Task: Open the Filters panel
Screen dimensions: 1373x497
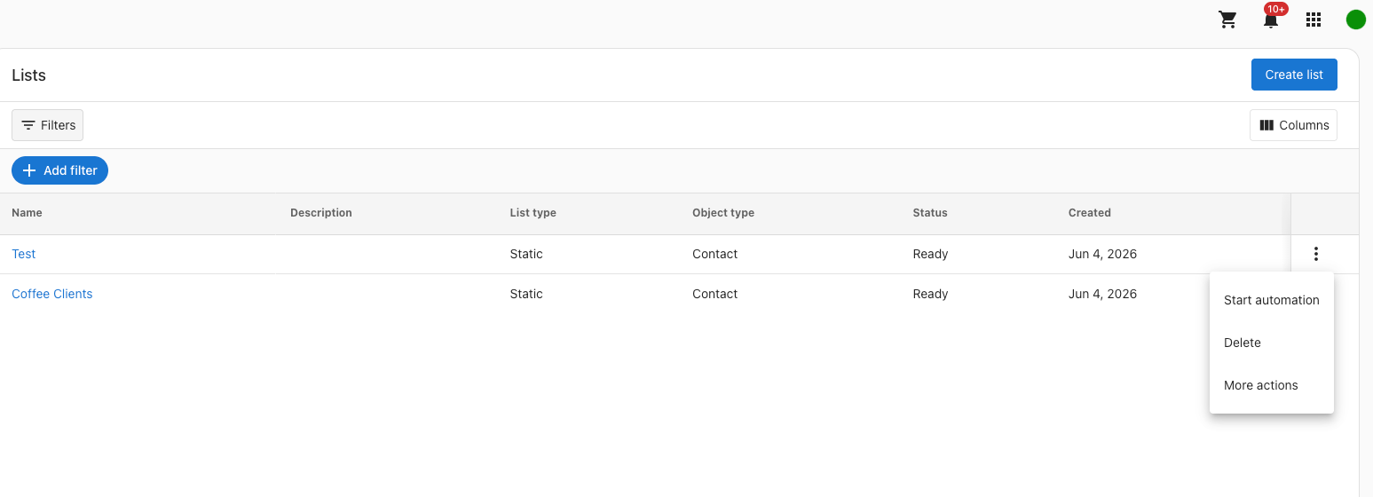Action: (x=48, y=125)
